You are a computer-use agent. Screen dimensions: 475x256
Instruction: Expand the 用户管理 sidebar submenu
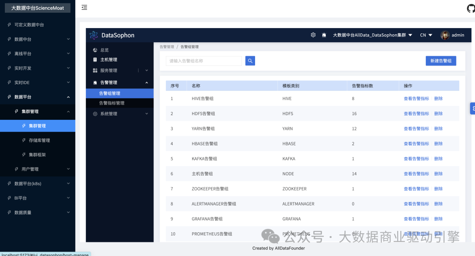pos(68,169)
